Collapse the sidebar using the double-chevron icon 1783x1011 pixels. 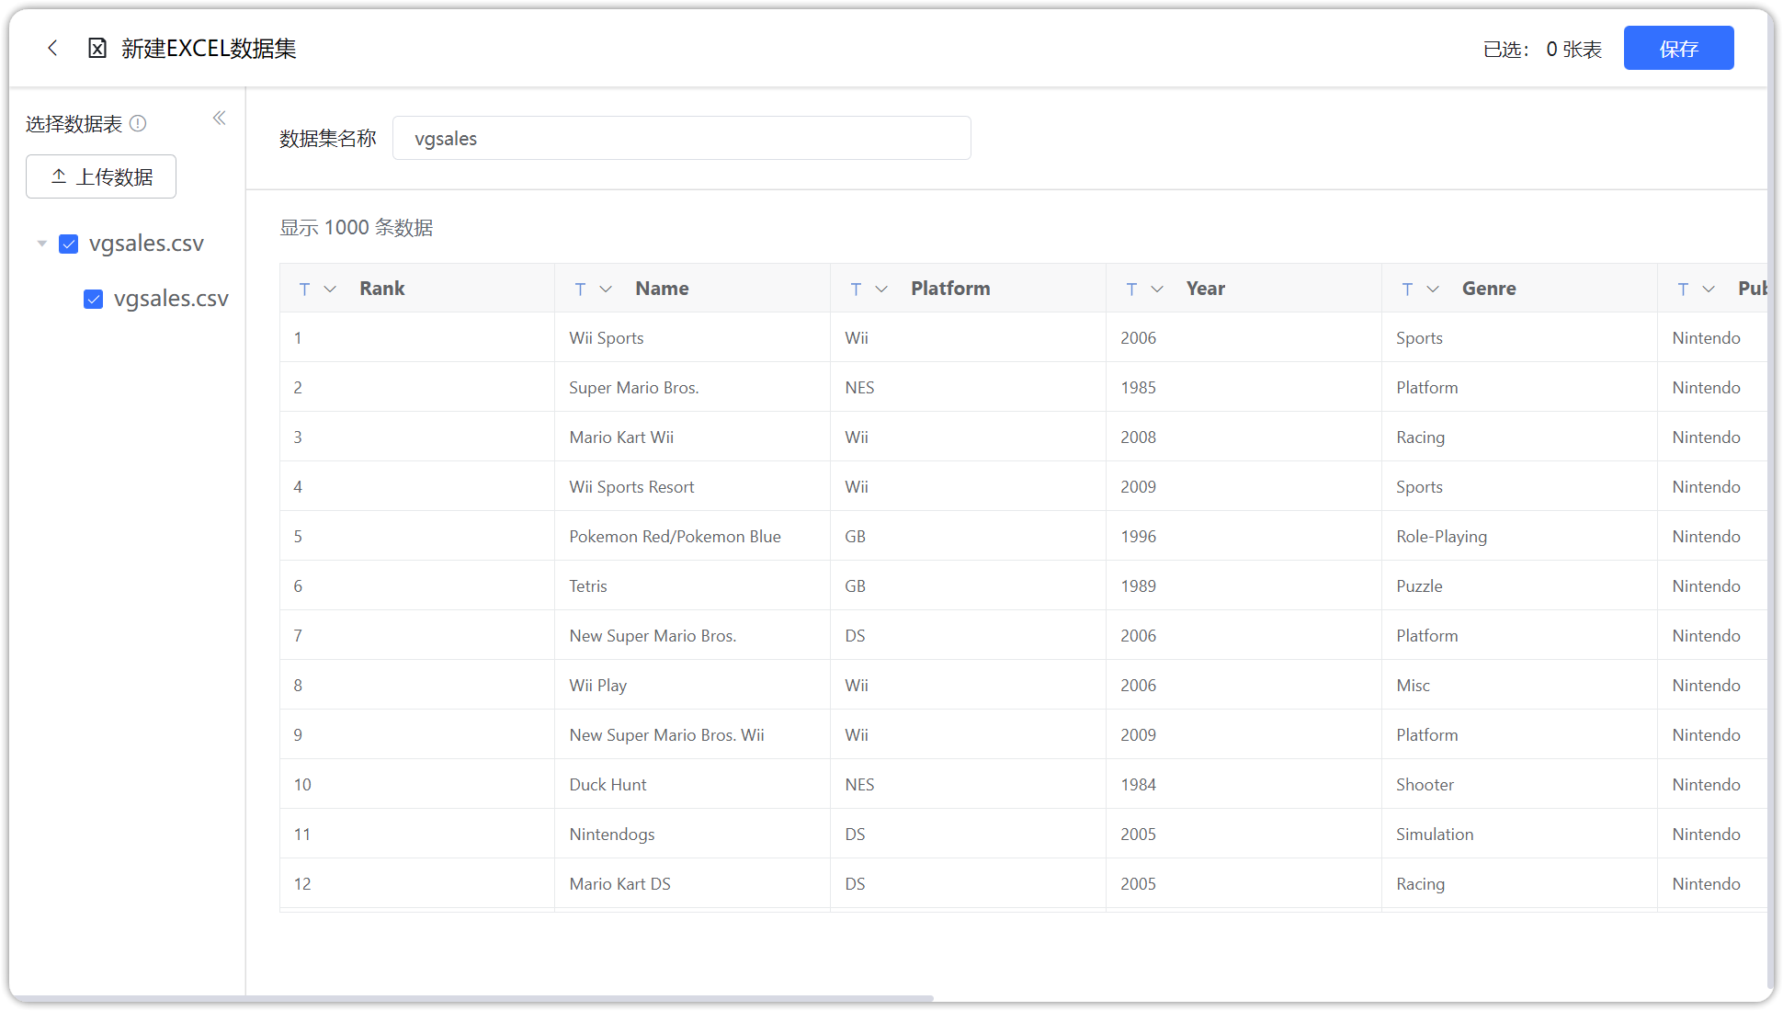(x=219, y=118)
